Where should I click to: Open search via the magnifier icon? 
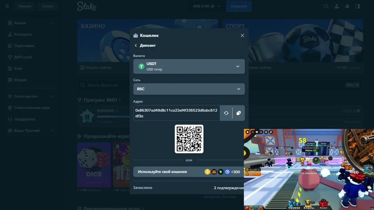(326, 6)
